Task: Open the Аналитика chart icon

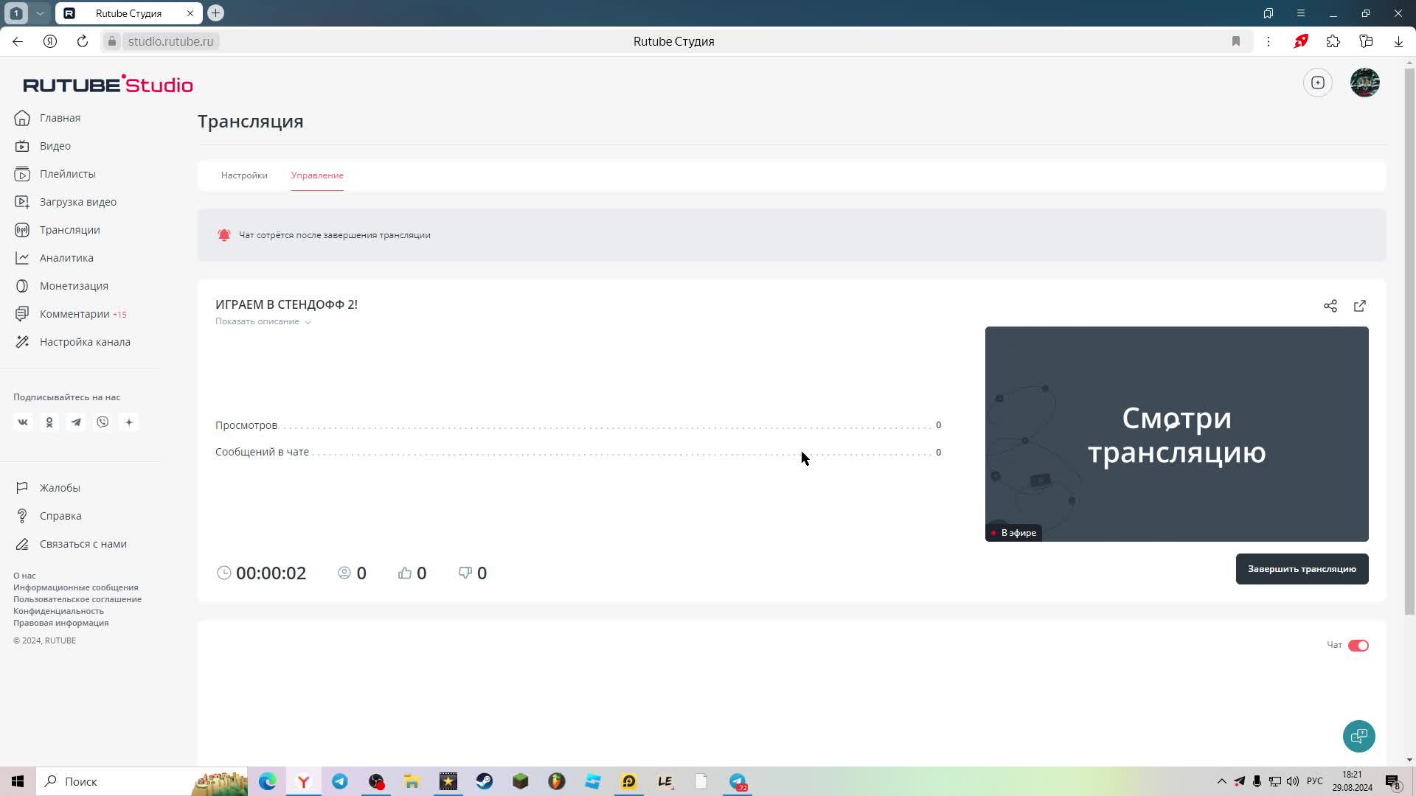Action: [x=22, y=258]
